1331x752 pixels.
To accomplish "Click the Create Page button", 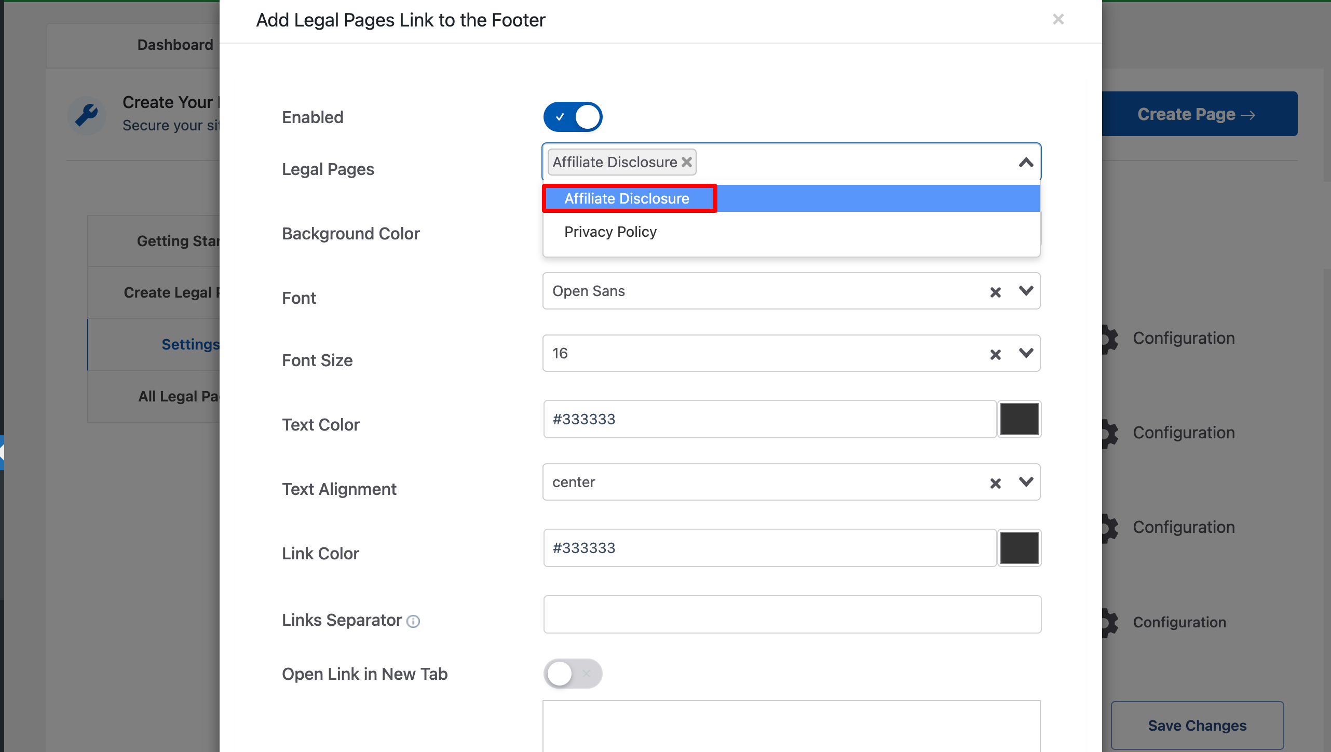I will (1199, 114).
